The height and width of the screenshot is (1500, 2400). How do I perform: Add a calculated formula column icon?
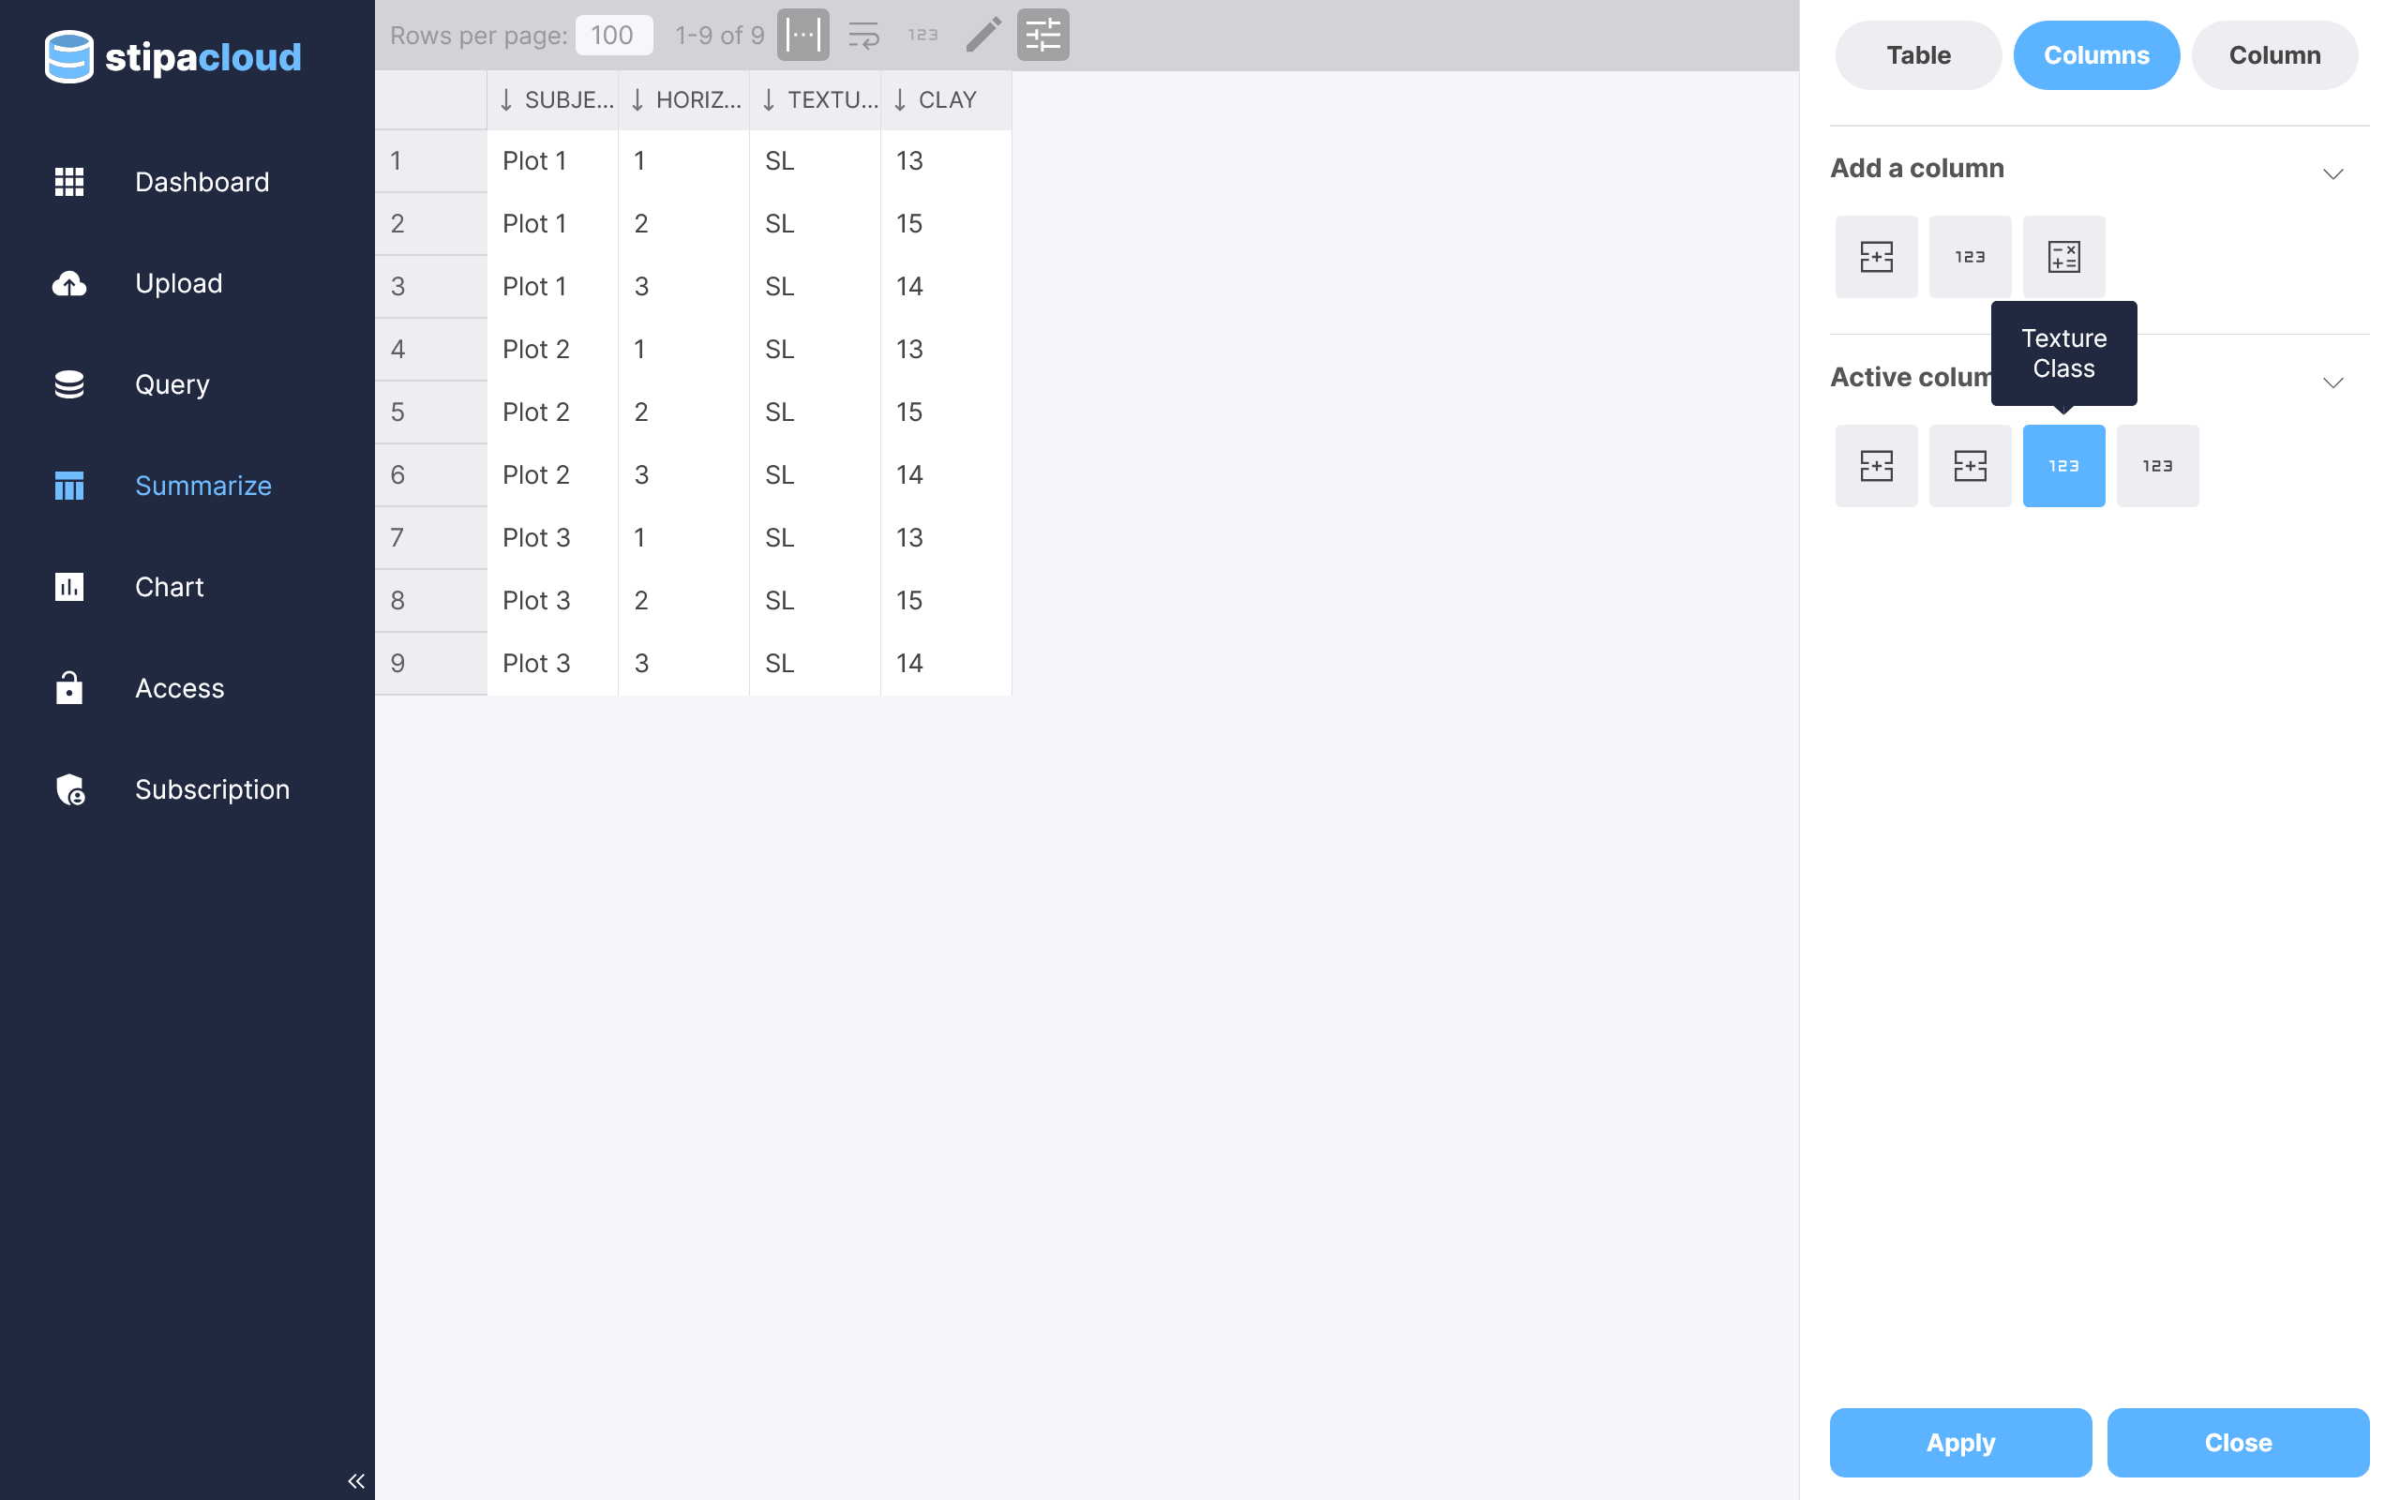[x=2062, y=257]
